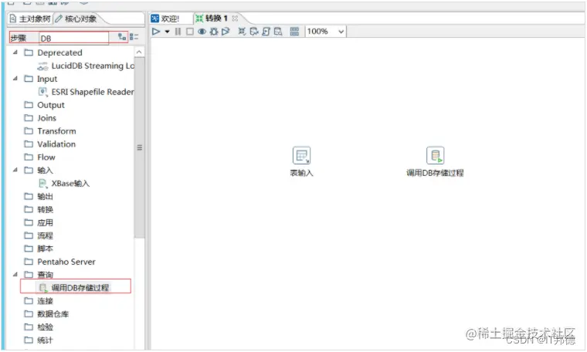Open the 脚本 folder
The image size is (587, 352).
(39, 249)
